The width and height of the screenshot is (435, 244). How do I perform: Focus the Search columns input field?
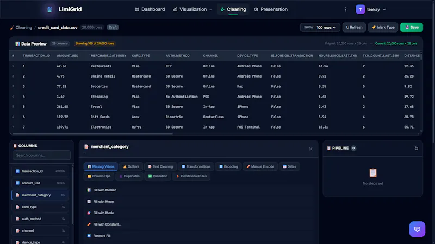pos(42,155)
